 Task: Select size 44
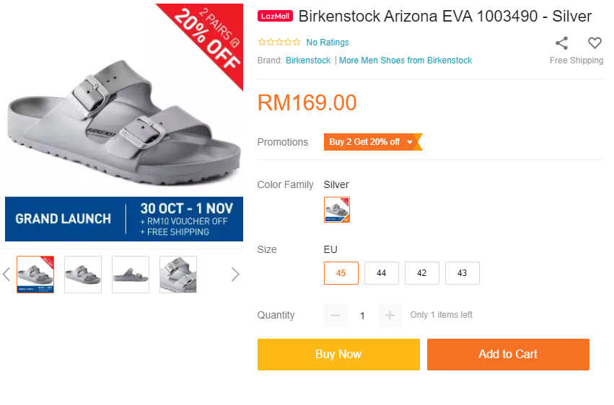(x=382, y=273)
